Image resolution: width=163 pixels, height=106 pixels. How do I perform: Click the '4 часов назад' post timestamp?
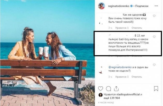point(105,103)
